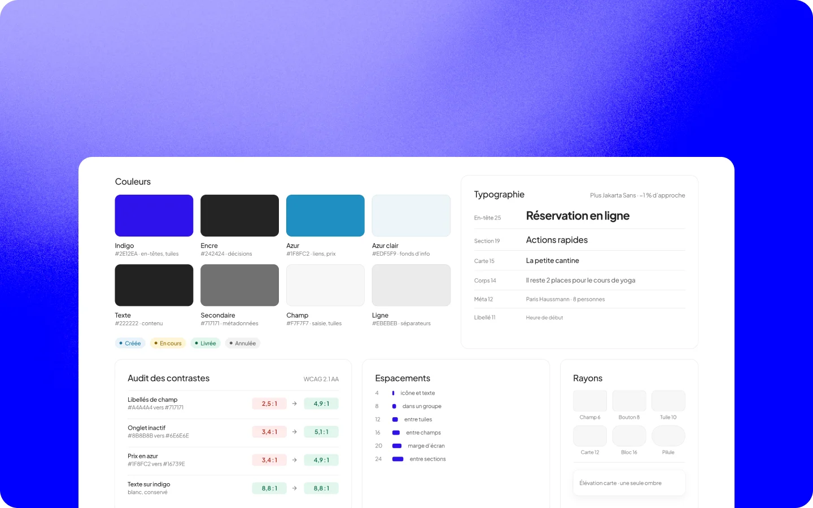Click the Carte 12 radius sample
813x508 pixels.
point(590,436)
